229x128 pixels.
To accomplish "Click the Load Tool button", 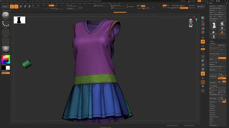I will 213,6.
